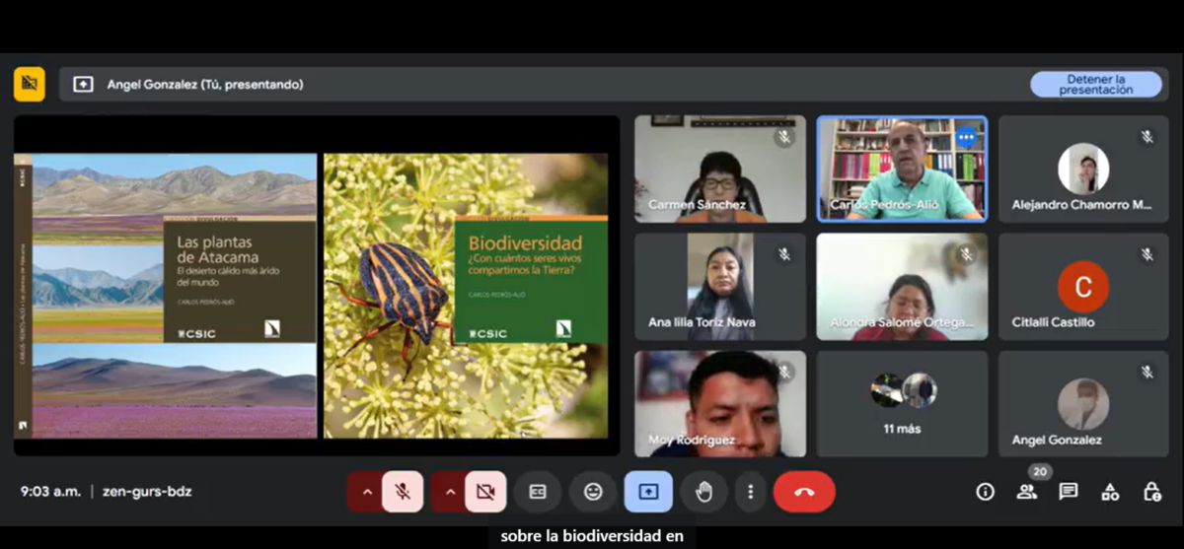1184x549 pixels.
Task: Select Carlos Pedrós-Alió video tile
Action: (x=902, y=169)
